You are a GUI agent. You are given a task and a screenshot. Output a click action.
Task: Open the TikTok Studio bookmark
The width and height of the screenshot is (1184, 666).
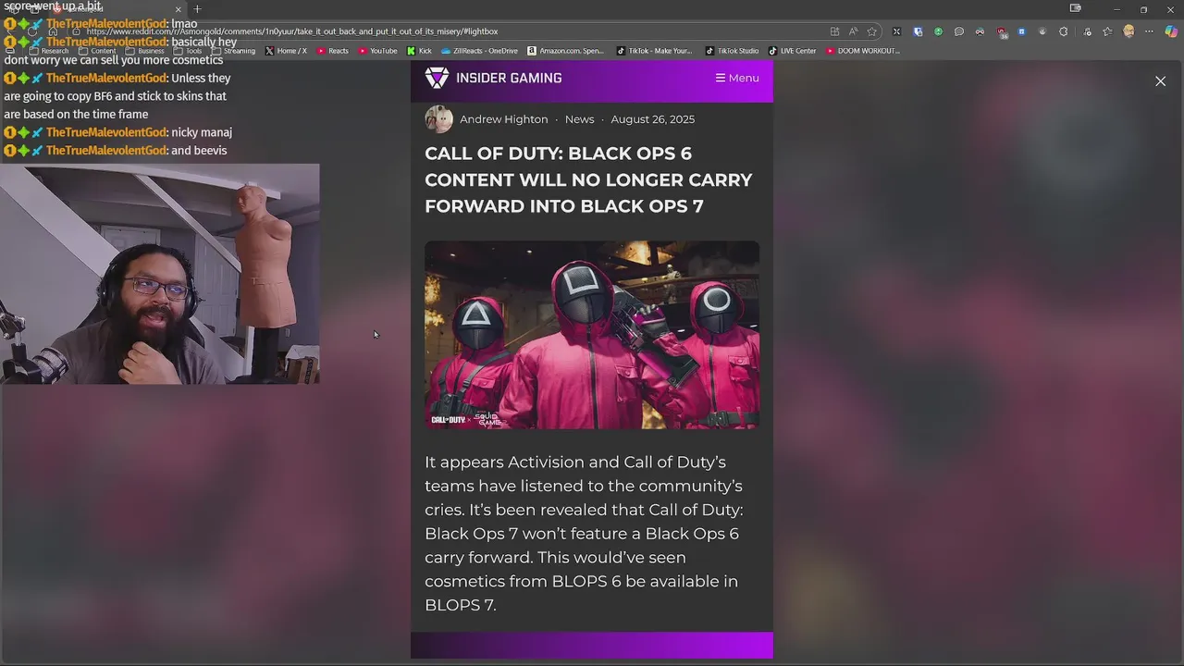pos(732,51)
